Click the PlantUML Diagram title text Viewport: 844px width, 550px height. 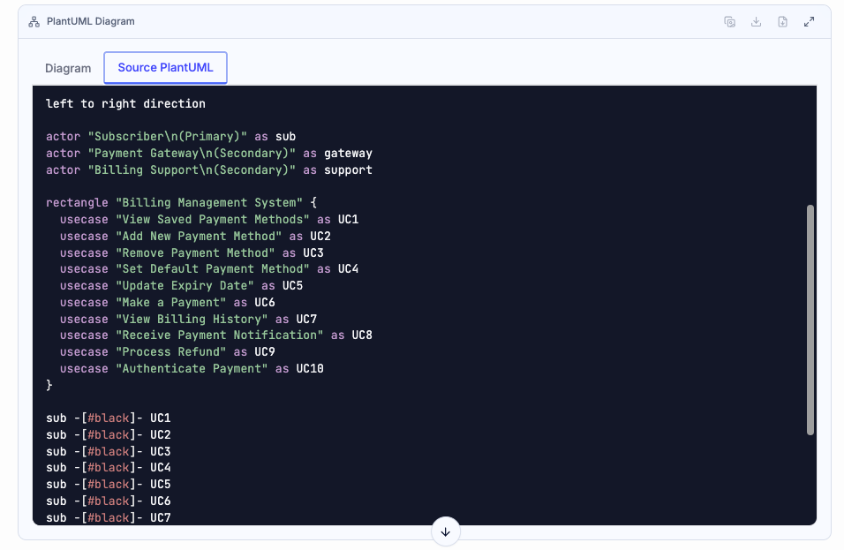(90, 21)
